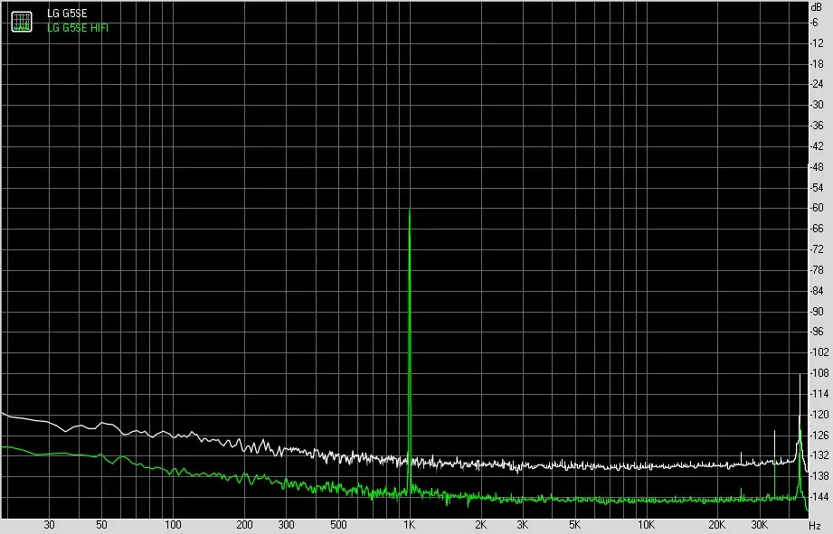Click the 30K frequency axis label
The width and height of the screenshot is (833, 534).
click(x=759, y=525)
